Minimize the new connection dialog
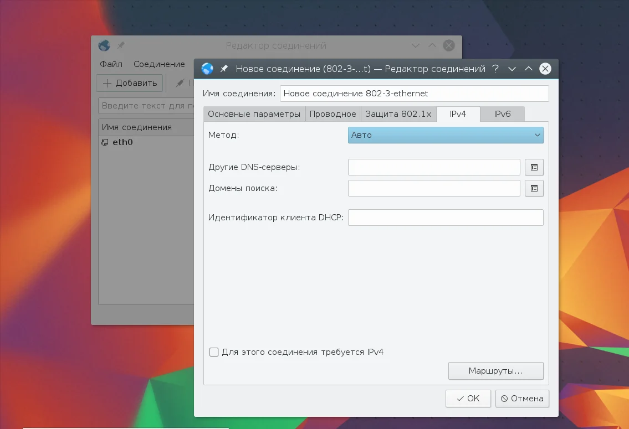 (512, 69)
